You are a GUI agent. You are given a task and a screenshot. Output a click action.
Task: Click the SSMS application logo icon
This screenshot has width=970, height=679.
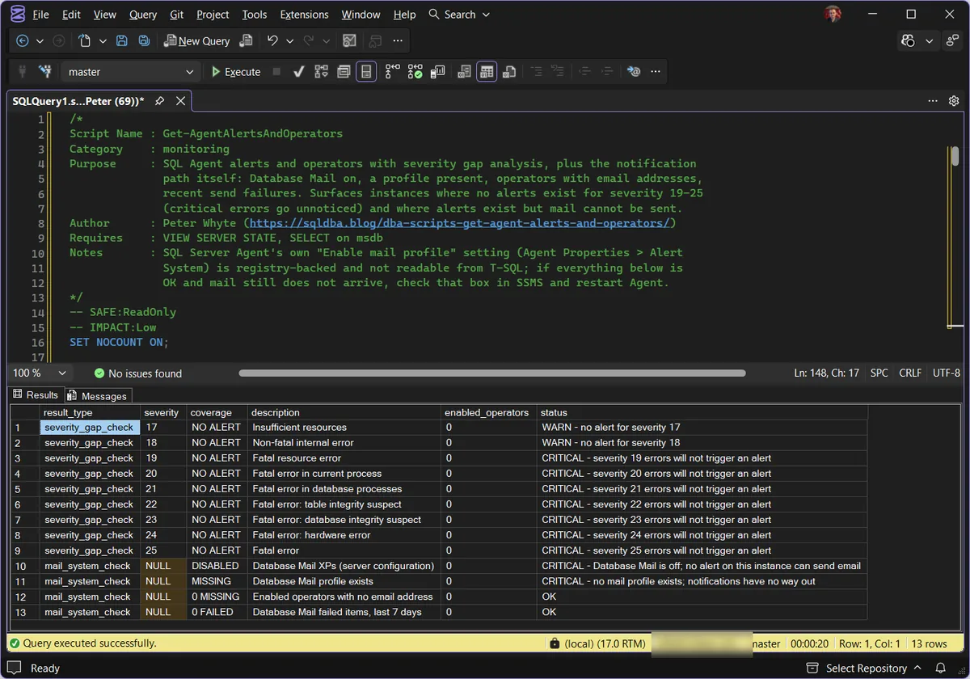pyautogui.click(x=16, y=14)
